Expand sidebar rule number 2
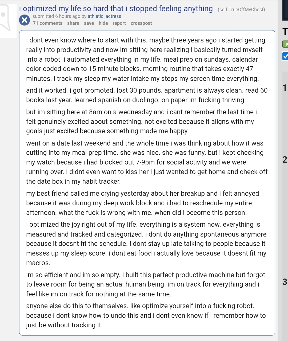The width and height of the screenshot is (288, 341). pyautogui.click(x=285, y=160)
